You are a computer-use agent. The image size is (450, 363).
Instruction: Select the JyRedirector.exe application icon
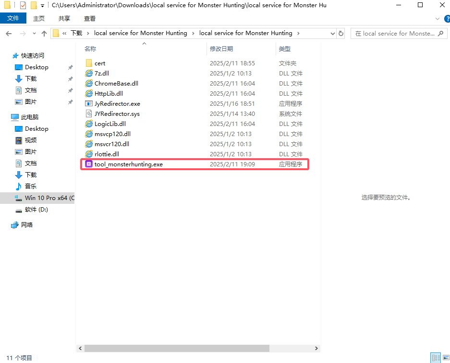click(89, 103)
